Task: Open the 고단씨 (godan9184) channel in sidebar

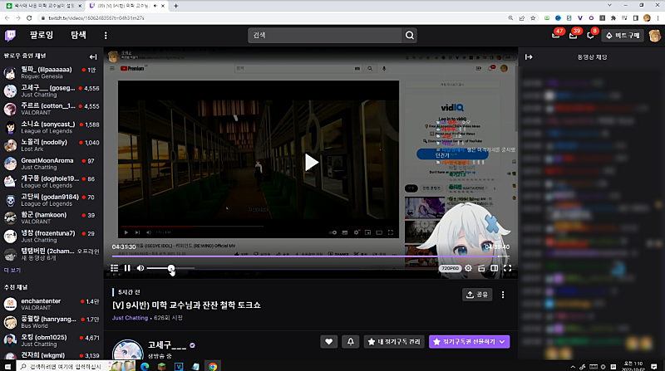Action: pyautogui.click(x=52, y=200)
